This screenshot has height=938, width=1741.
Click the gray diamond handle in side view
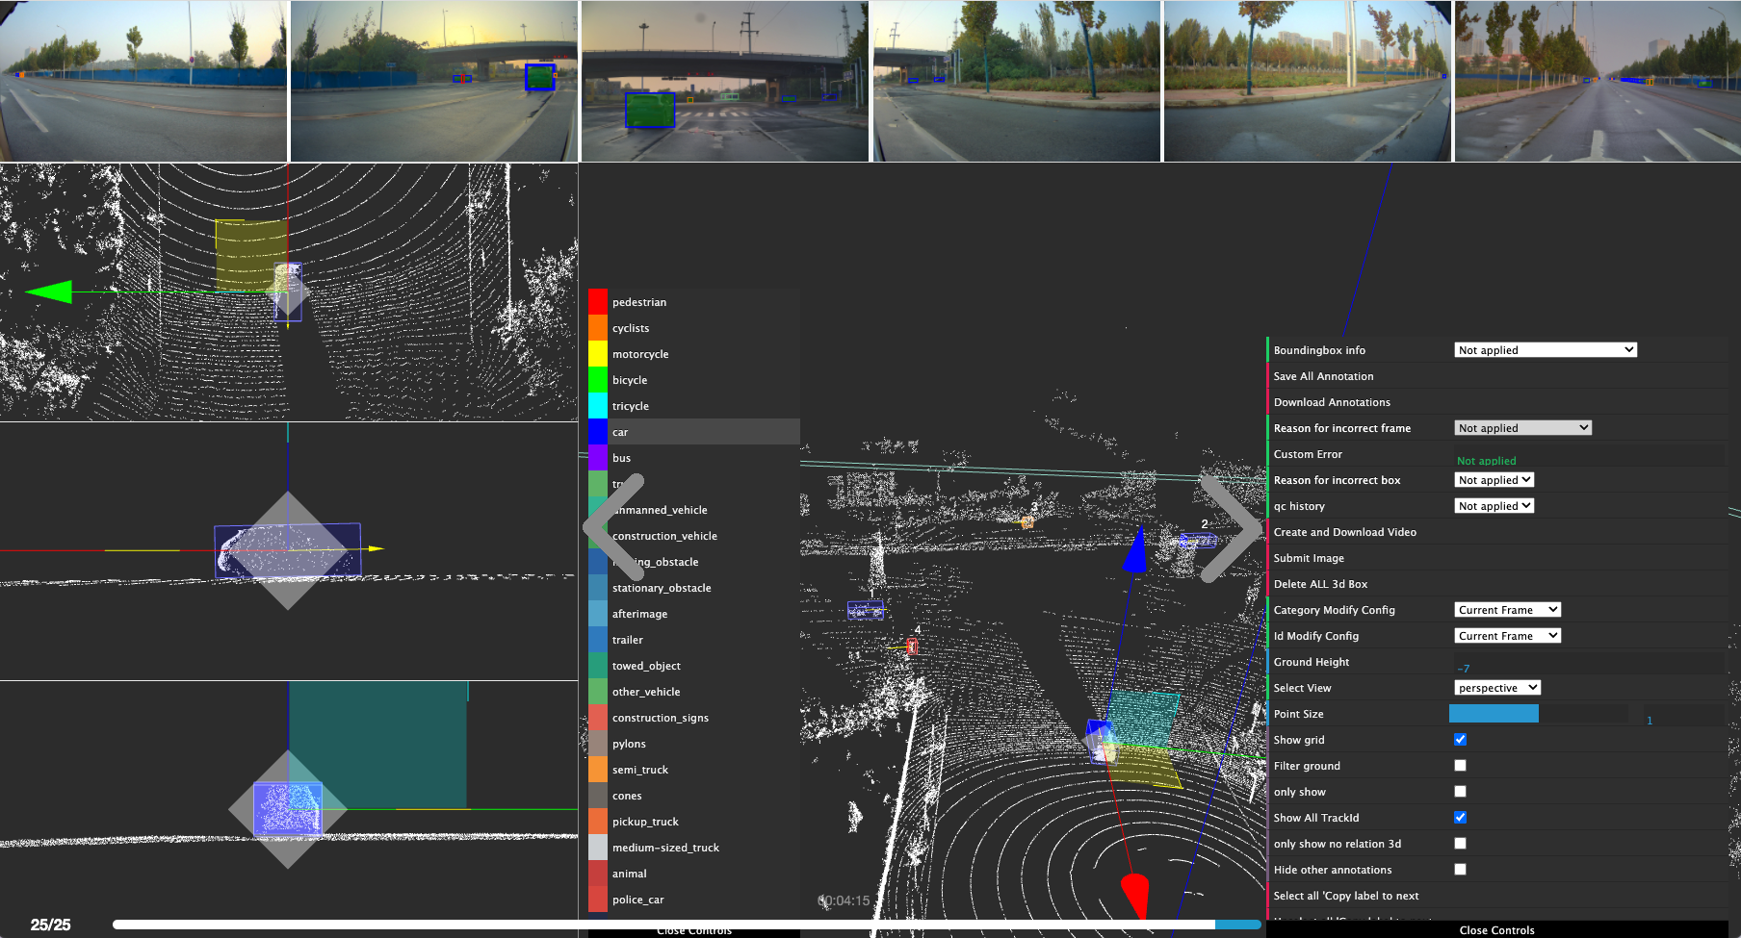[x=288, y=550]
